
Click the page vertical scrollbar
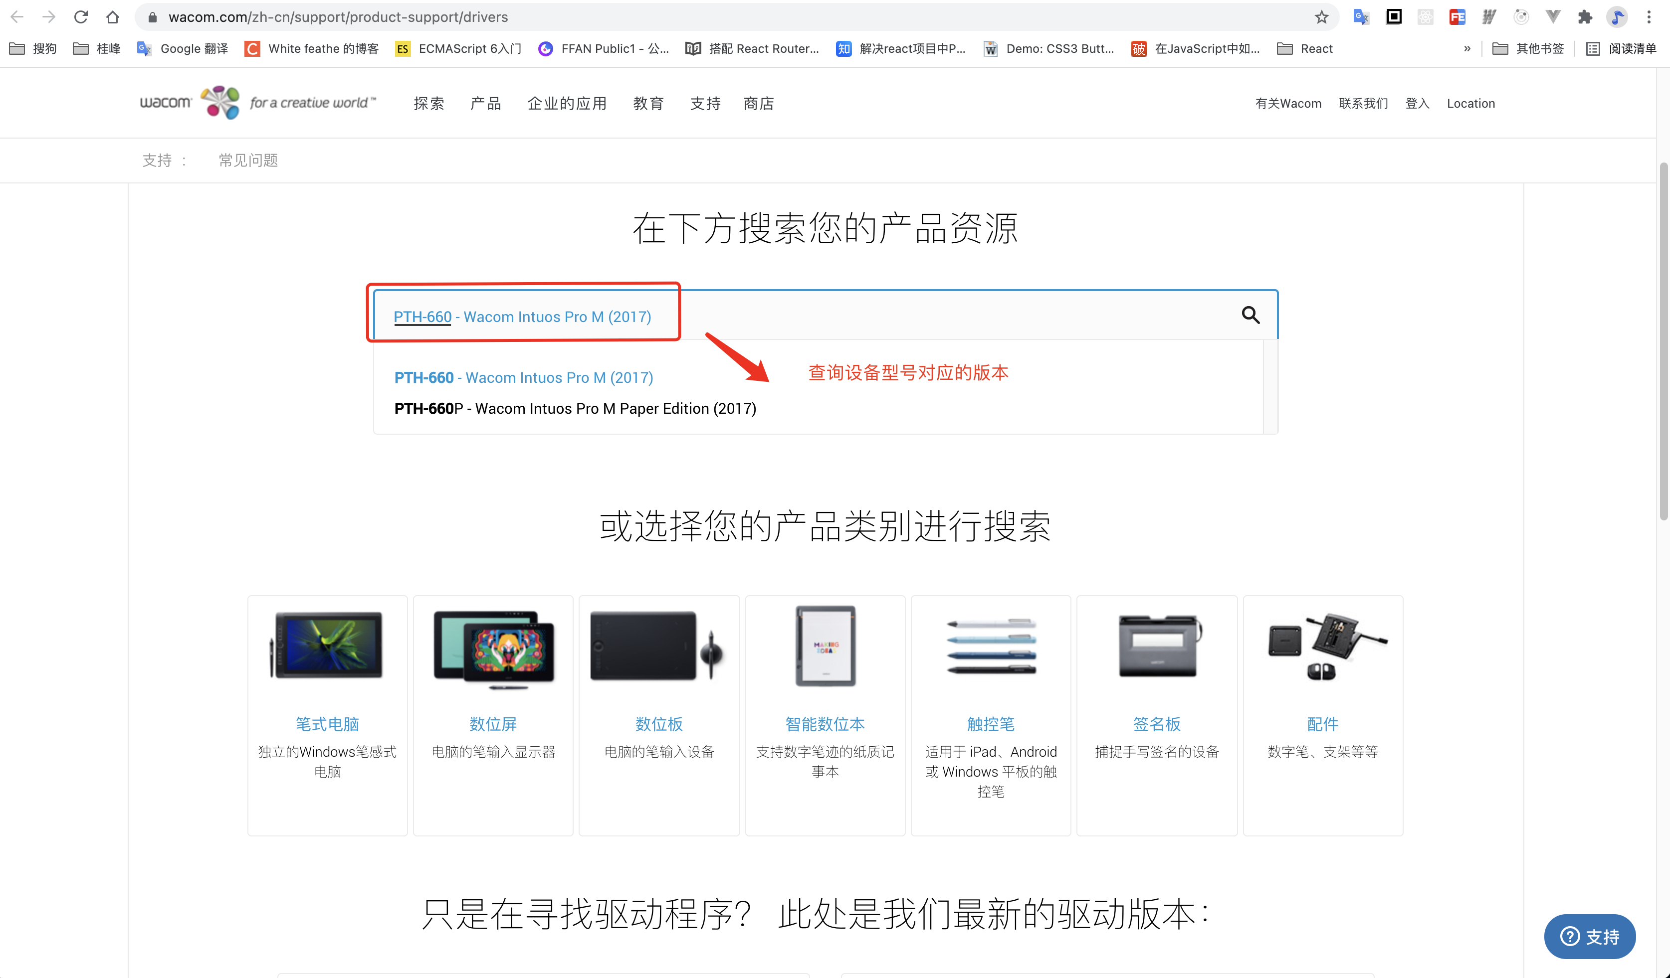click(x=1664, y=341)
